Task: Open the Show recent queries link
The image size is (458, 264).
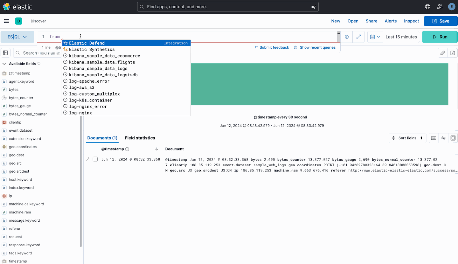Action: point(317,47)
